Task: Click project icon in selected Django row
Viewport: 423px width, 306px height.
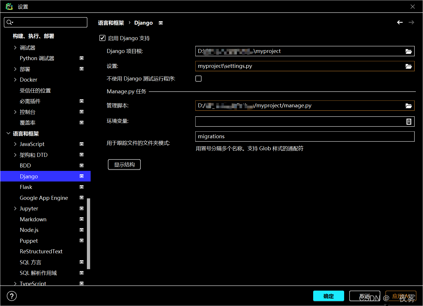Action: pos(81,176)
